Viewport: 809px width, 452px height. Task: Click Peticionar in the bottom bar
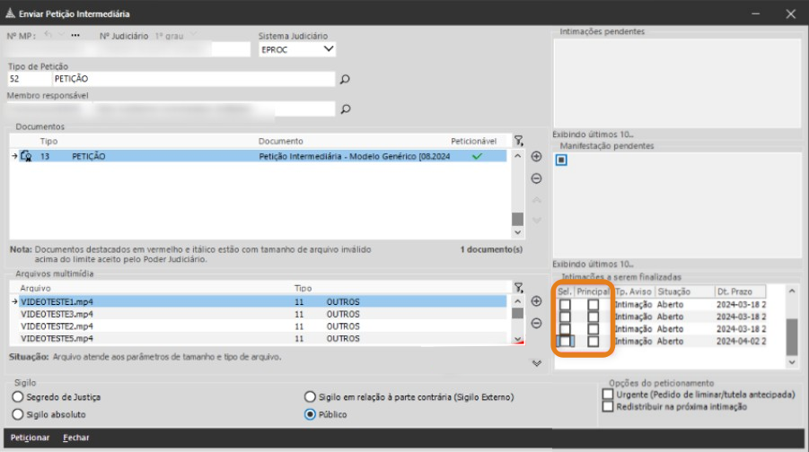28,438
